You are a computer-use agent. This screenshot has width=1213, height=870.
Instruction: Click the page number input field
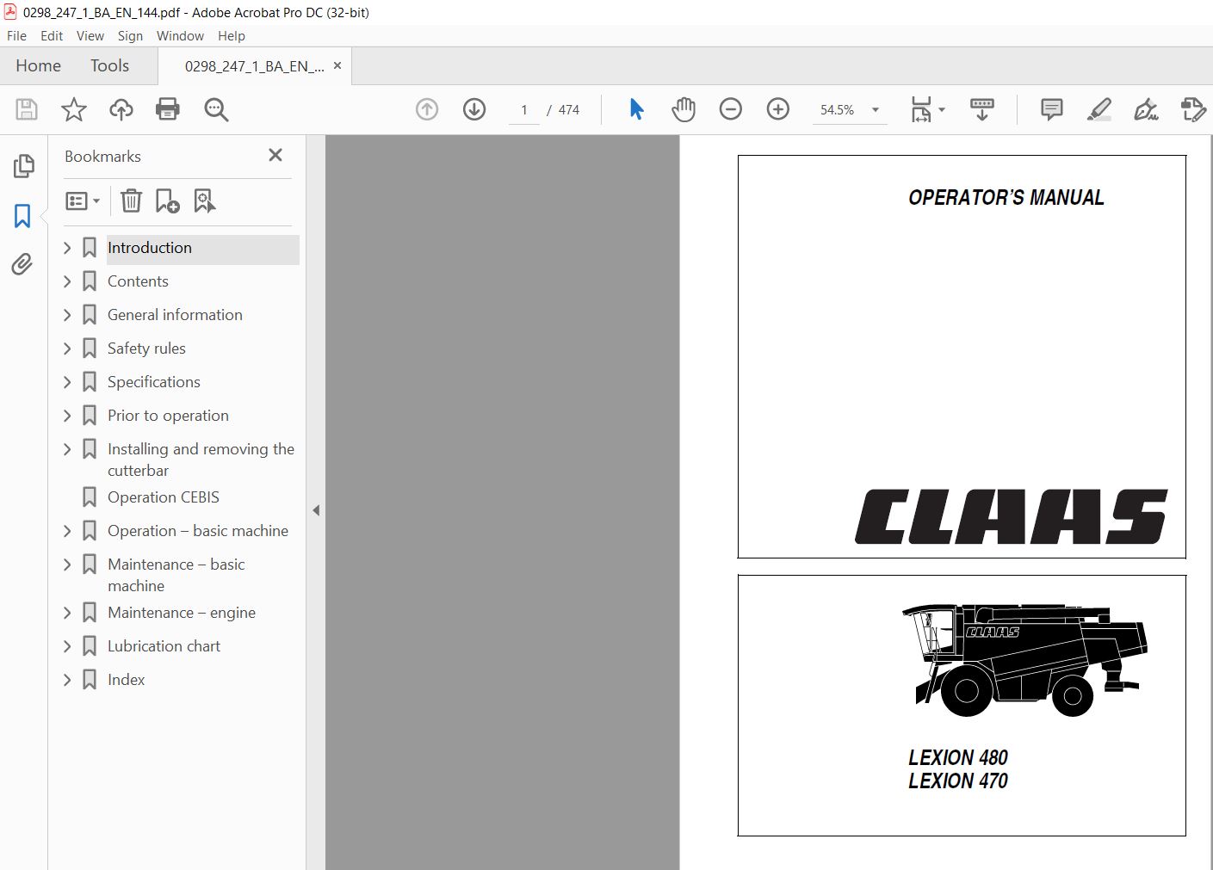(523, 110)
